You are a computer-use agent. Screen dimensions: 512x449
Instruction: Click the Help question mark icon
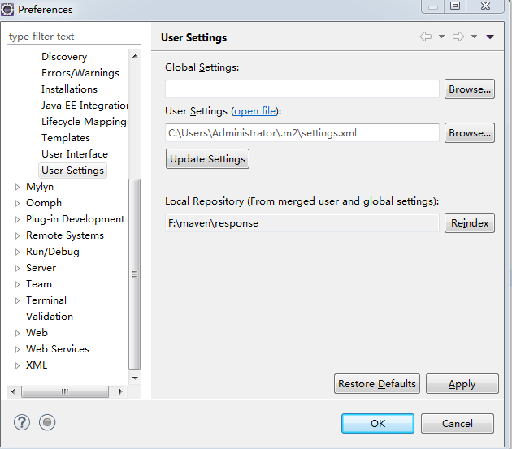click(x=22, y=422)
